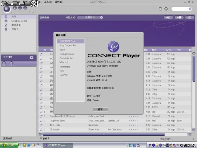Click the search go arrow button
The image size is (197, 148).
[190, 9]
